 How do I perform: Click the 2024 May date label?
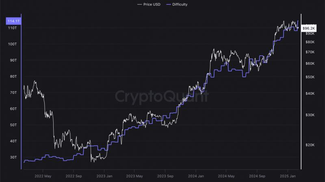(226, 176)
